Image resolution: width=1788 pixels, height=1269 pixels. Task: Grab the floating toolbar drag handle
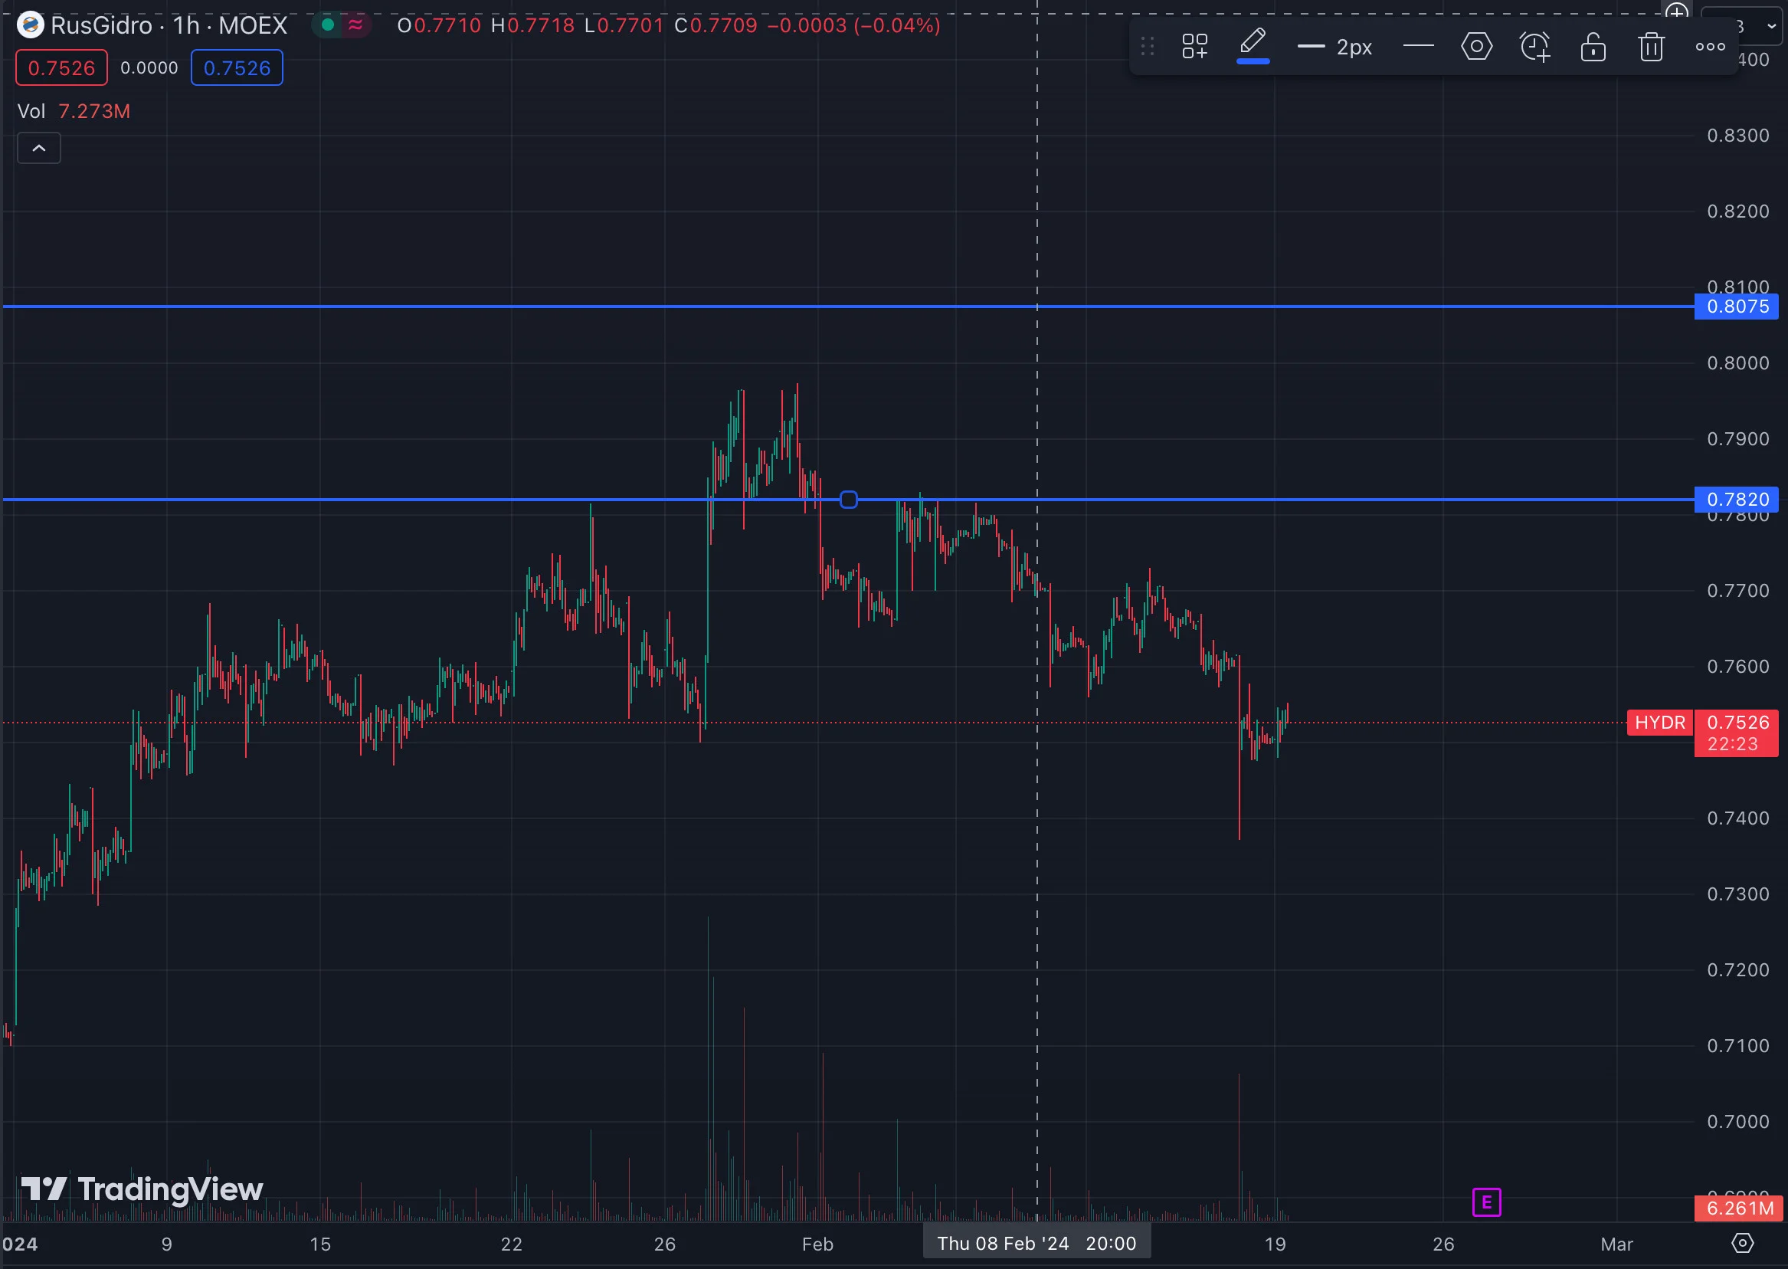(x=1147, y=47)
